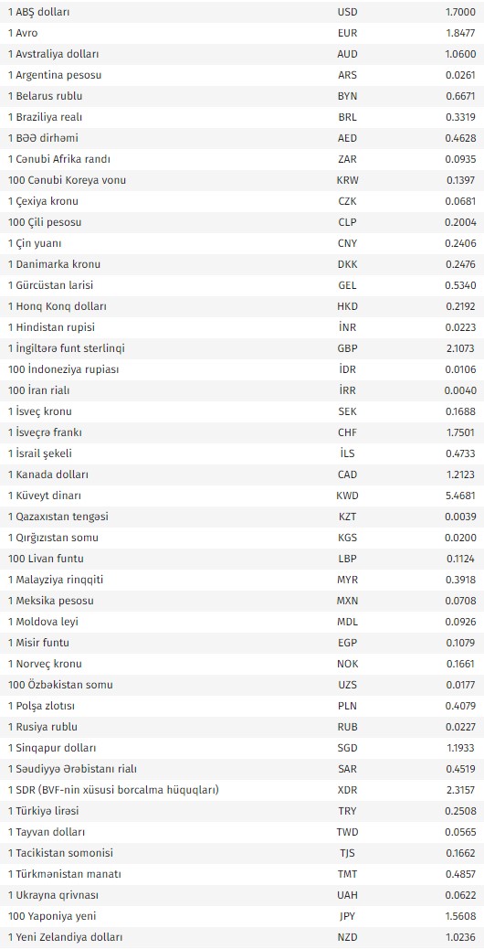Select the 1.0600 rate for AUD
This screenshot has width=484, height=949.
coord(460,54)
